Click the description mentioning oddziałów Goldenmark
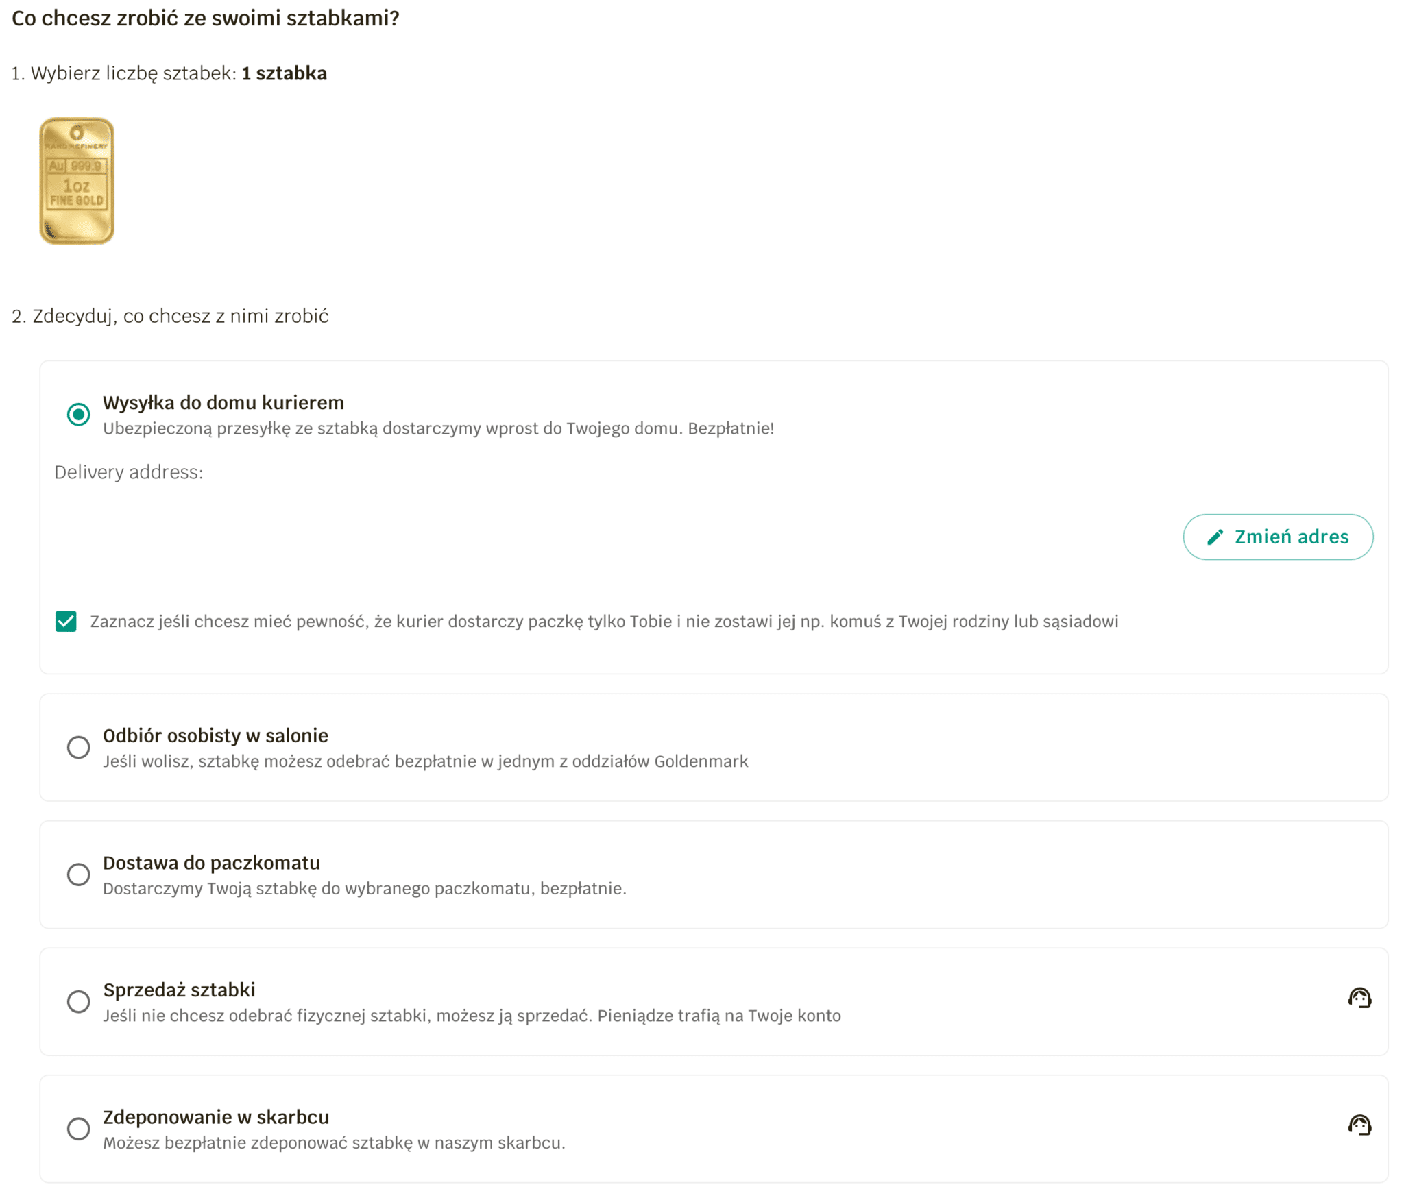This screenshot has height=1200, width=1404. click(x=425, y=761)
